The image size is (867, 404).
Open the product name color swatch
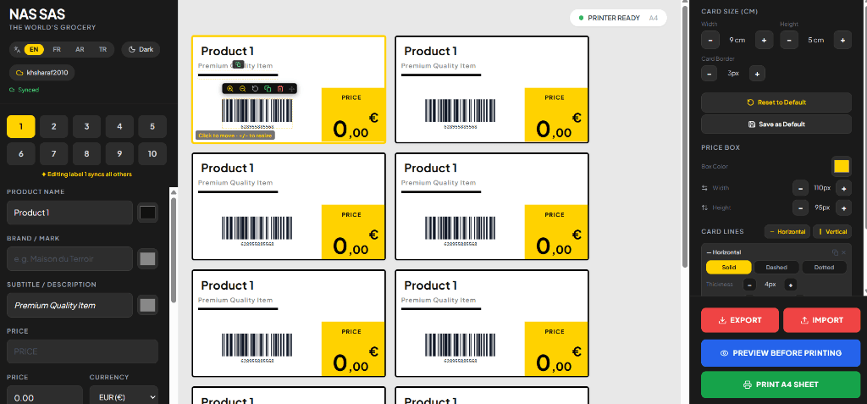click(147, 213)
